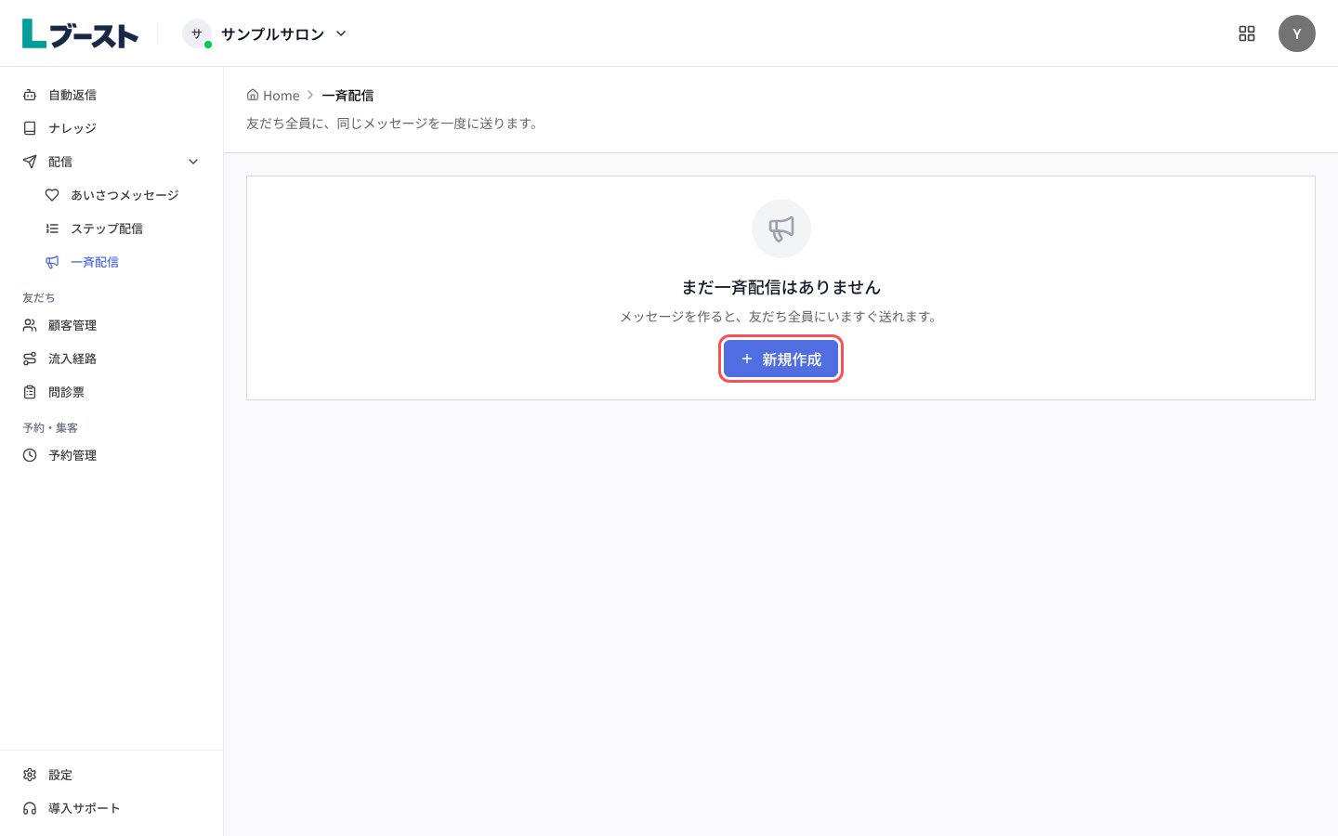Navigate to 流入経路
Viewport: 1338px width, 836px height.
click(111, 359)
